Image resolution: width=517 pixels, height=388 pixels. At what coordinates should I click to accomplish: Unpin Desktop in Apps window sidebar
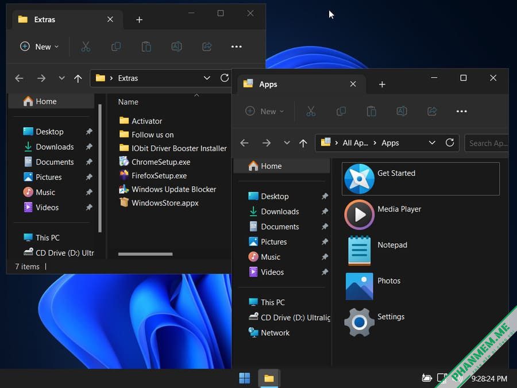[x=325, y=197]
